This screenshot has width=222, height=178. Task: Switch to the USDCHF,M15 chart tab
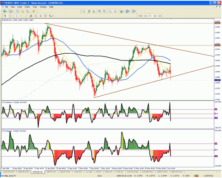point(9,172)
